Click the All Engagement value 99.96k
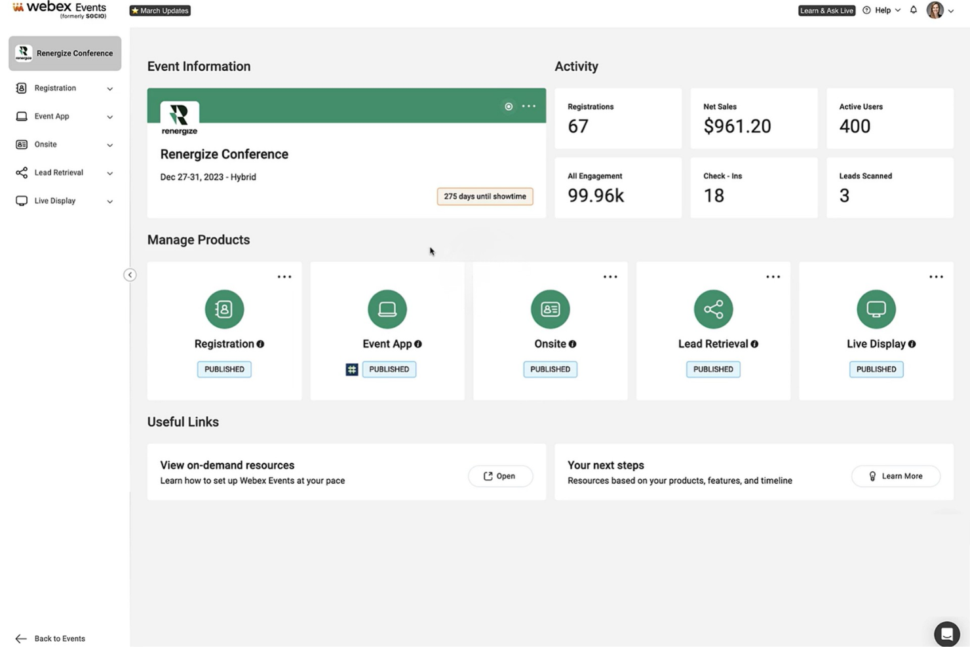Viewport: 970px width, 647px height. [x=596, y=195]
